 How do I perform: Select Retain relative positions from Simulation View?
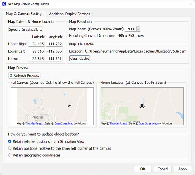click(10, 141)
